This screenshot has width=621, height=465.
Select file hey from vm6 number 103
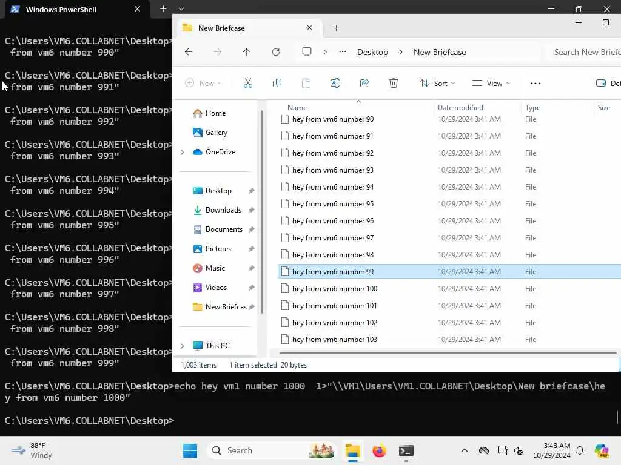(449, 340)
